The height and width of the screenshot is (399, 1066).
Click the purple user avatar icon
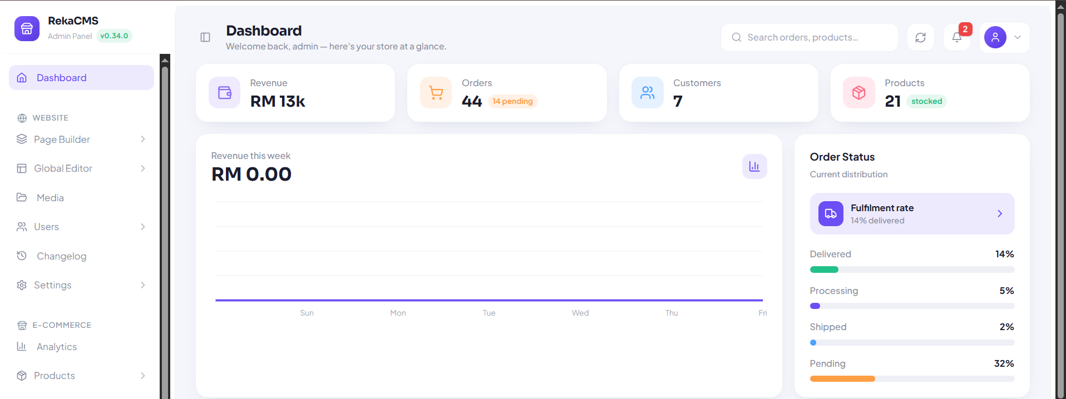point(995,37)
